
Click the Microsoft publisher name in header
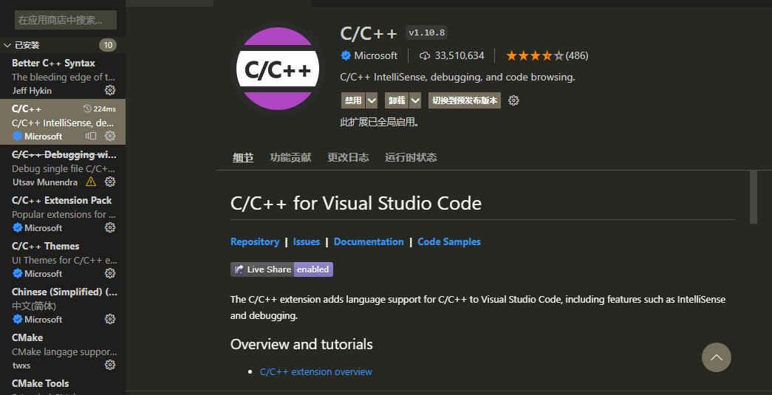(x=376, y=55)
